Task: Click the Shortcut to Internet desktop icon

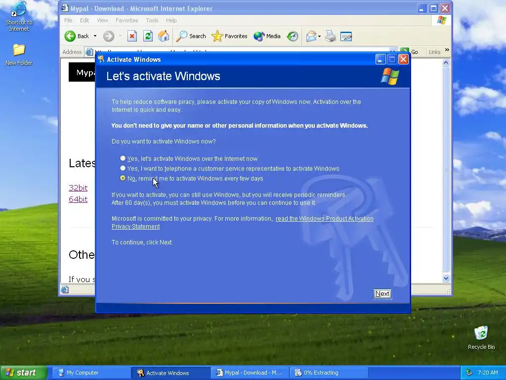Action: coord(19,16)
